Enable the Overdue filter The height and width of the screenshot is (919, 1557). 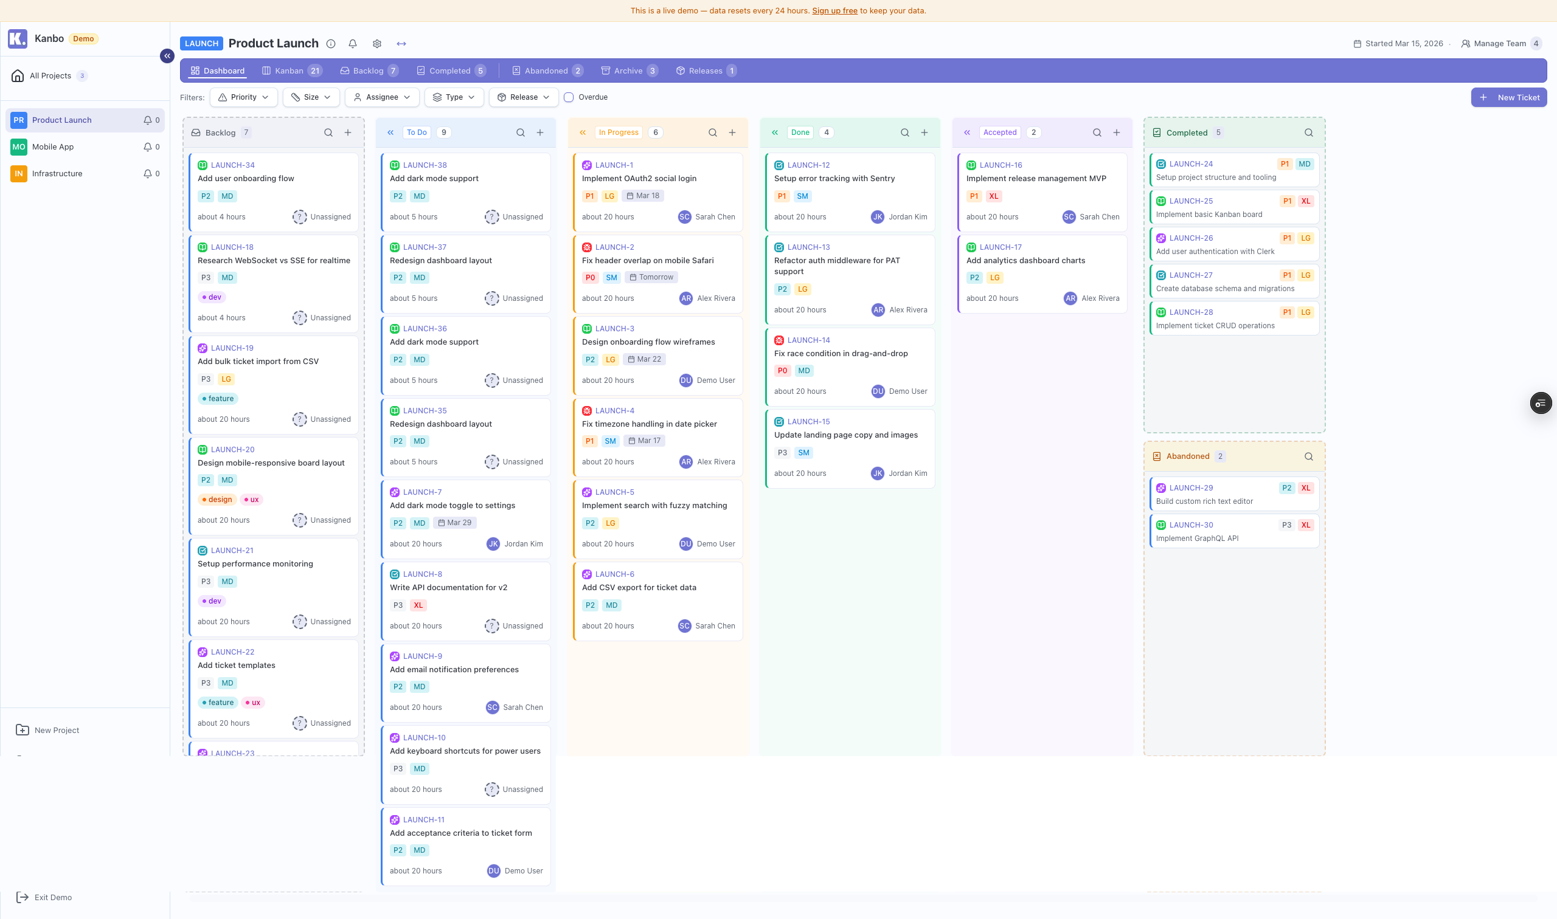(569, 97)
